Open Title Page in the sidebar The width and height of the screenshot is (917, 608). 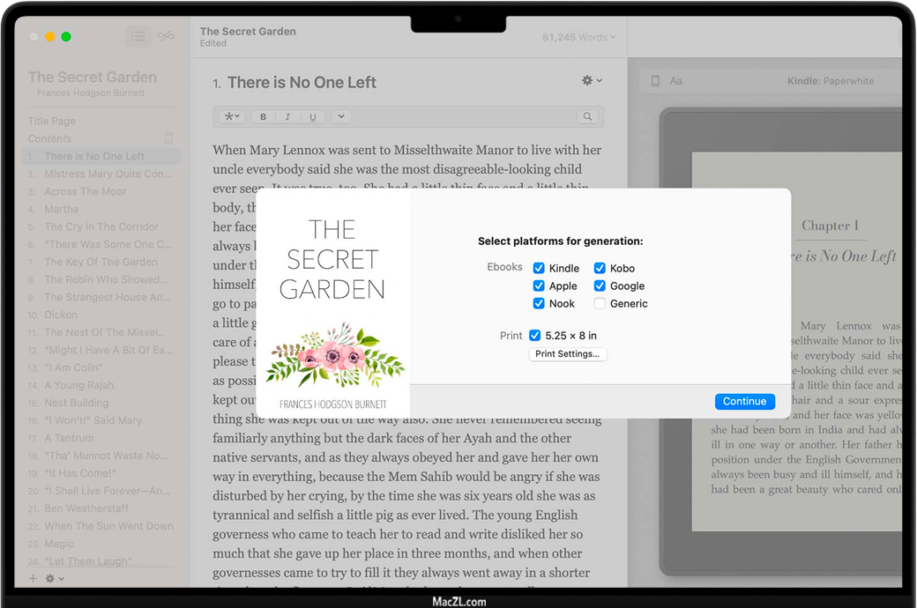click(x=52, y=121)
